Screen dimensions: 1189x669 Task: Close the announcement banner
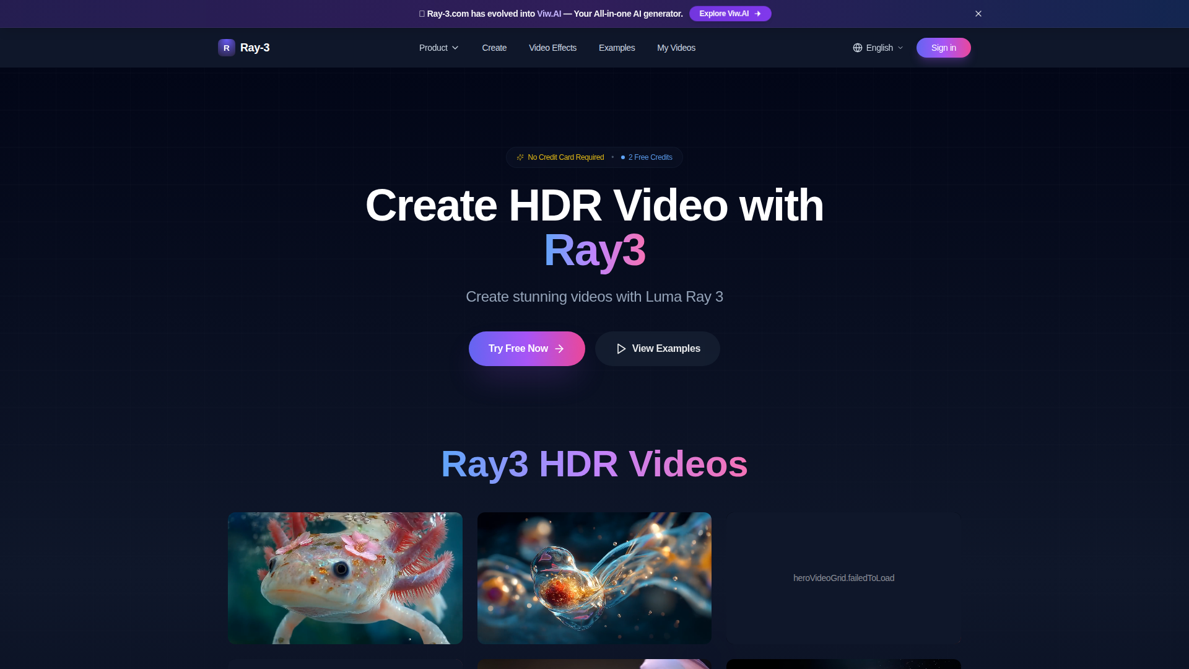click(978, 14)
